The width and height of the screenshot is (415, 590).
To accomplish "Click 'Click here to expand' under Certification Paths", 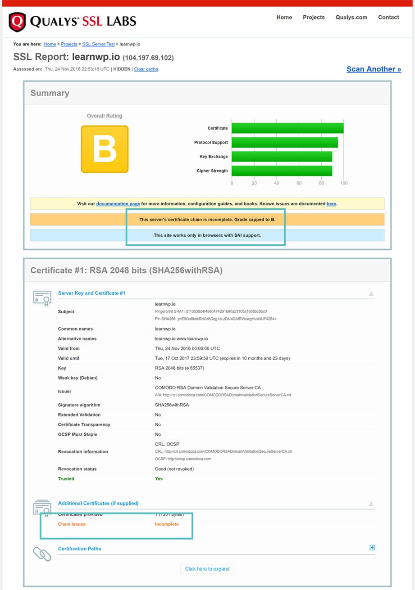I will point(207,568).
